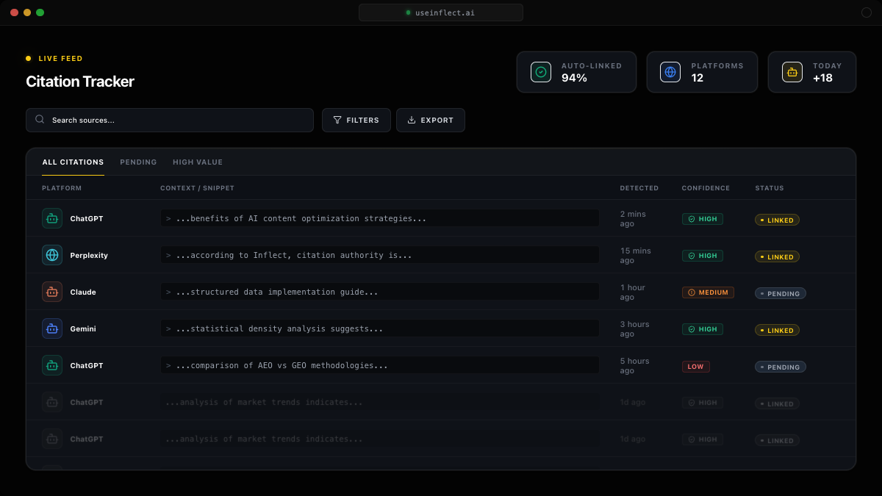Click the Claude platform name

[x=83, y=292]
